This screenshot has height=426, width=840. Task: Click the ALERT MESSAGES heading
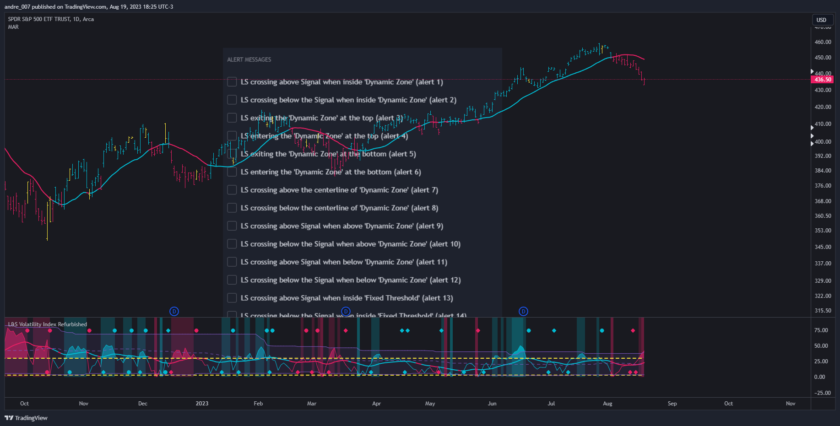click(249, 59)
